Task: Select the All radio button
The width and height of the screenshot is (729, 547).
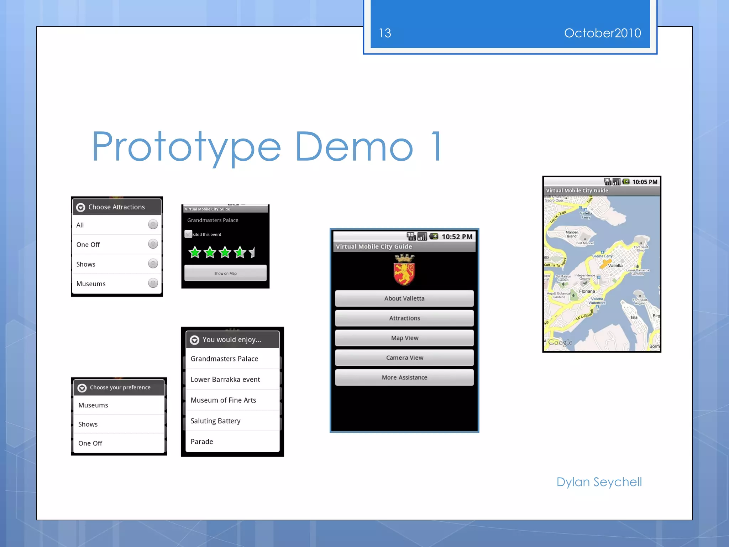Action: (153, 224)
